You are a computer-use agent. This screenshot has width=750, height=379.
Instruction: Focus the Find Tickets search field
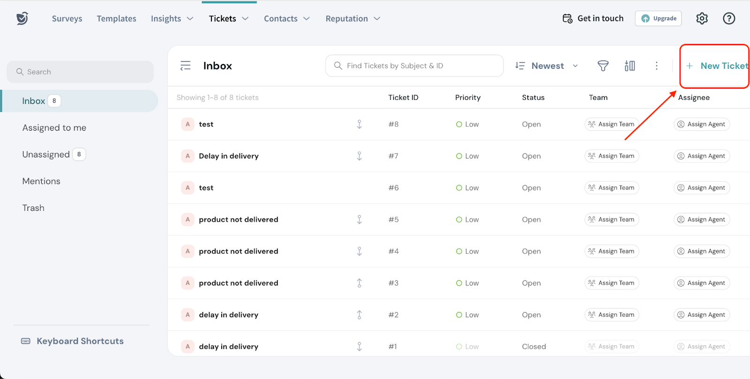[x=415, y=66]
